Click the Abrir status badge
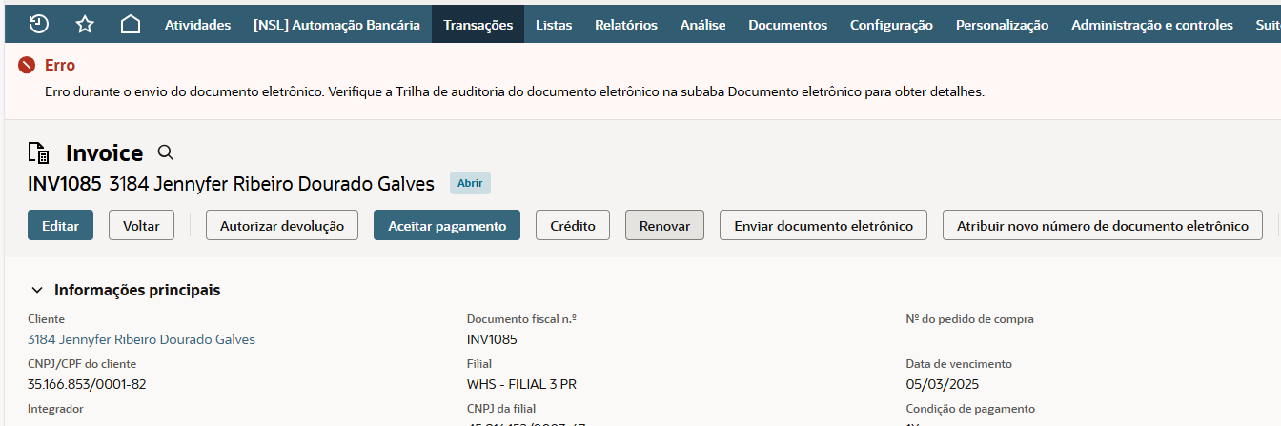 (470, 183)
